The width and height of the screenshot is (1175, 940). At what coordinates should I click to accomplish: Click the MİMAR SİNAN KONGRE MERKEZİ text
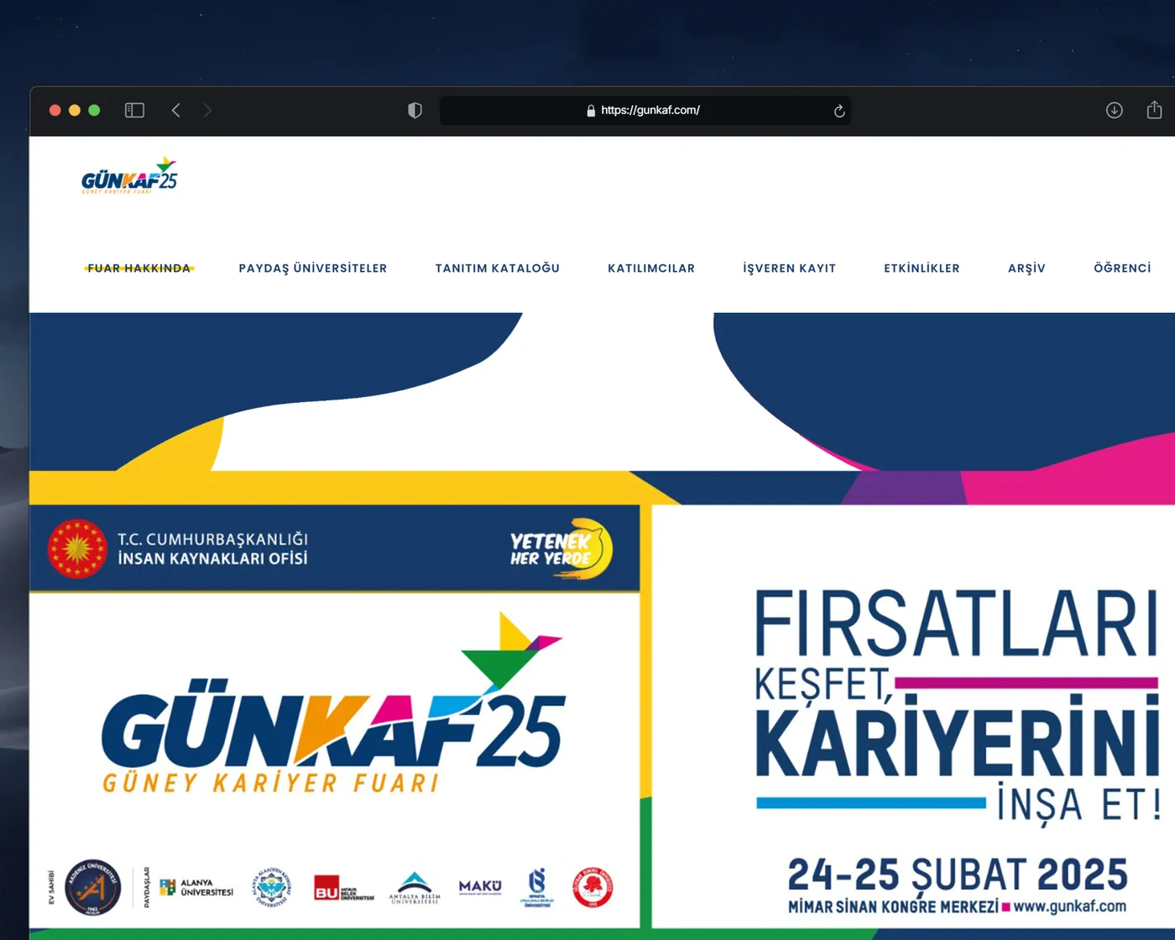point(893,906)
